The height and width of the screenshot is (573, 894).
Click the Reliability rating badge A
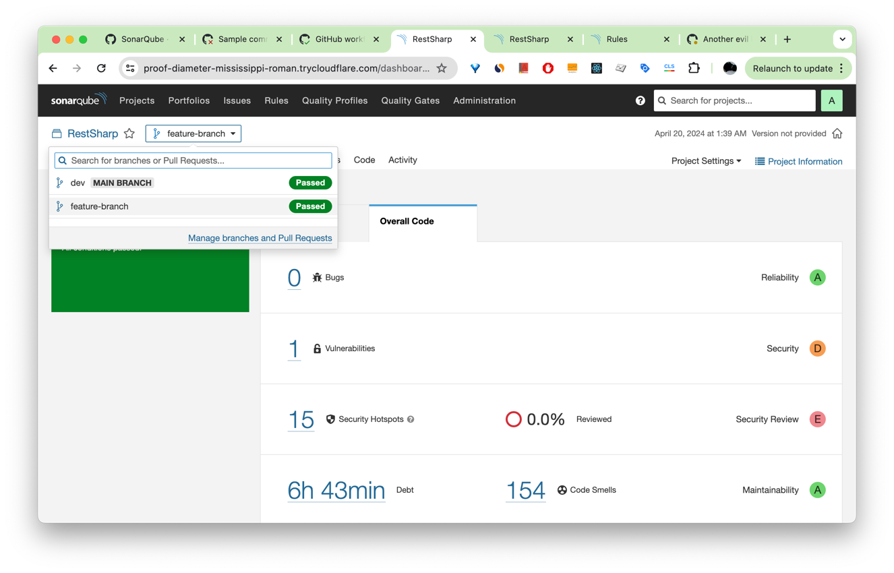point(817,277)
